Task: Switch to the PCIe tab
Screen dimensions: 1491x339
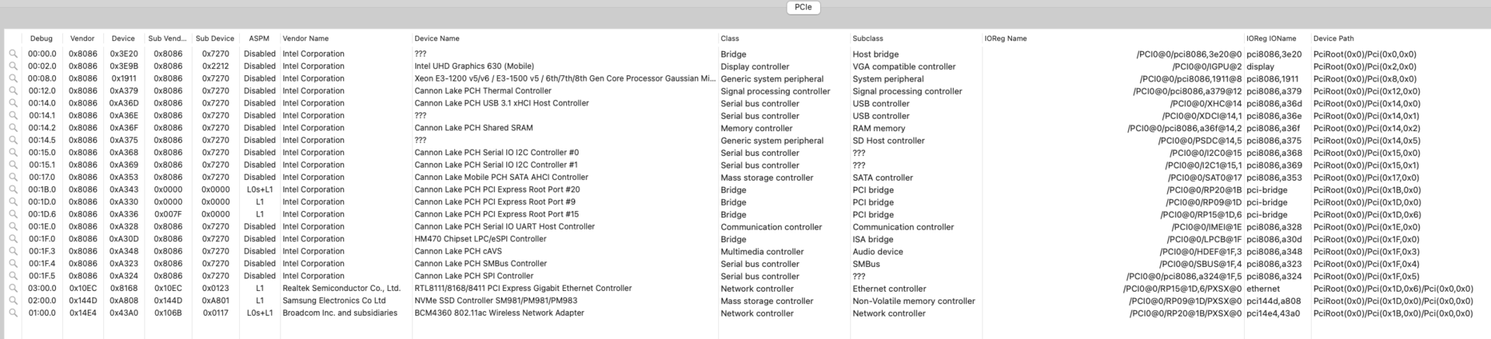Action: point(803,7)
